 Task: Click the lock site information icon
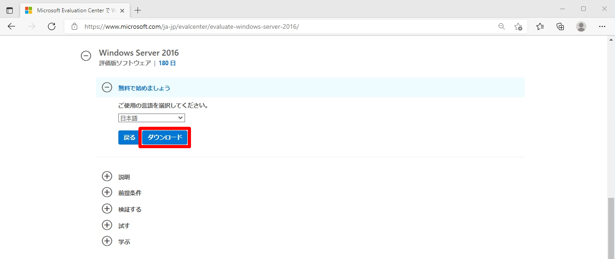point(74,26)
